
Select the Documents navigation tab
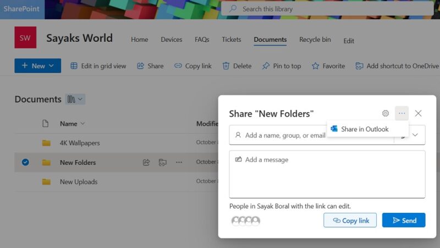pos(270,40)
